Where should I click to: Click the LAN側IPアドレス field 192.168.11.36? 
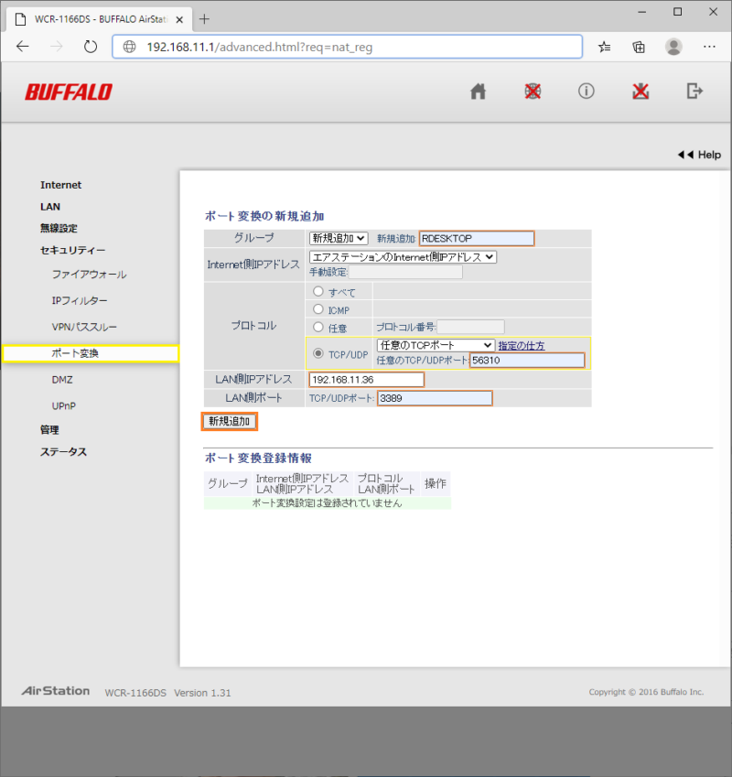(367, 380)
